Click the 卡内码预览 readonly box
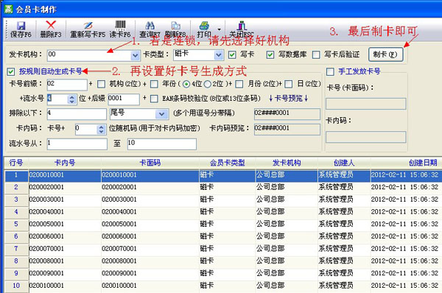This screenshot has width=442, height=293. pos(287,130)
